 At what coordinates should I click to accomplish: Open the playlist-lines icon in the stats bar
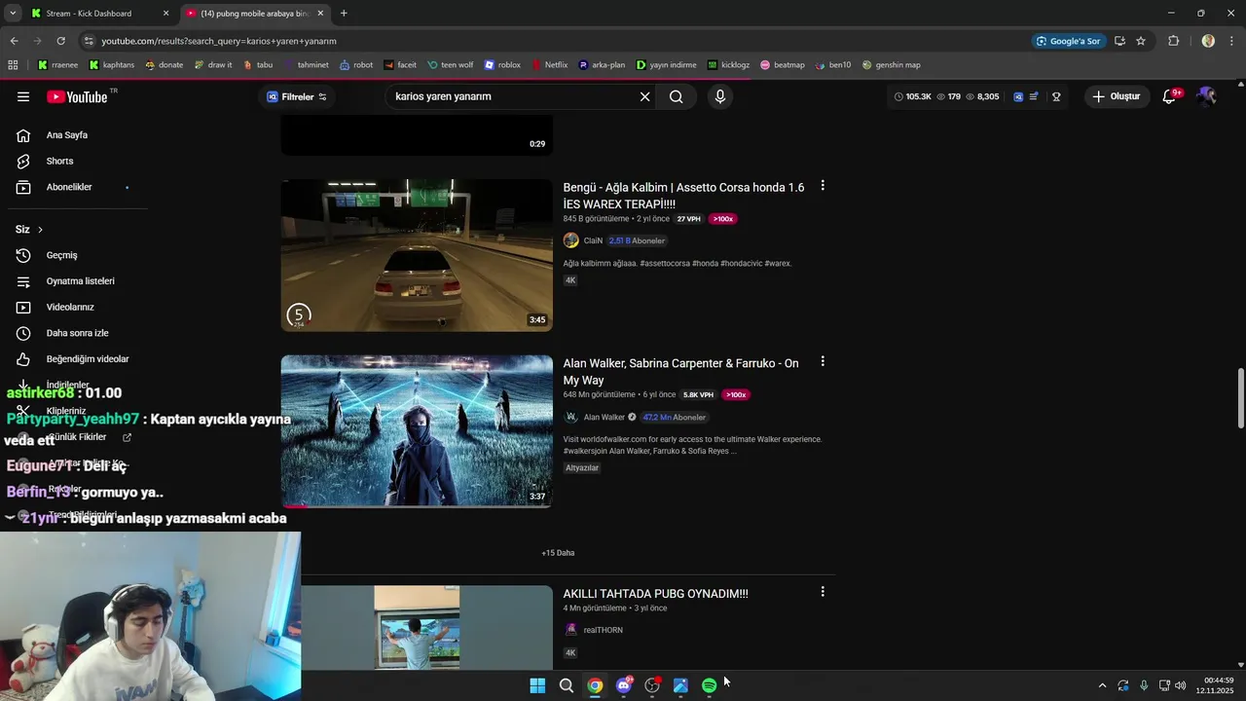tap(1034, 96)
